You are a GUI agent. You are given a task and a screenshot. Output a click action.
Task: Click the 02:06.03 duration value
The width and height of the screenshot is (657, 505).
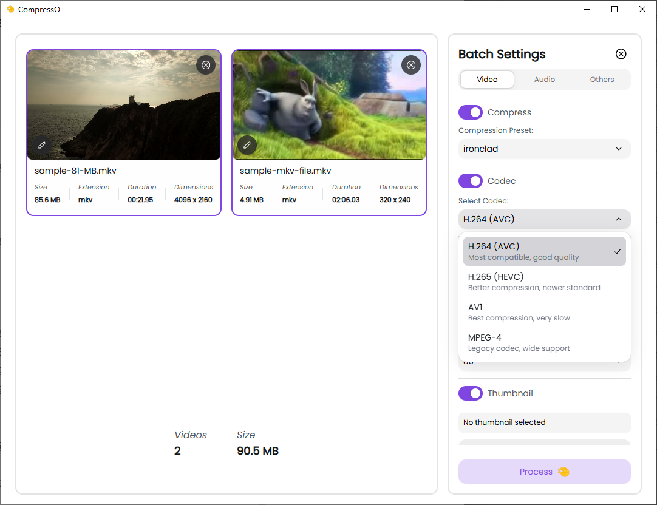pyautogui.click(x=346, y=200)
